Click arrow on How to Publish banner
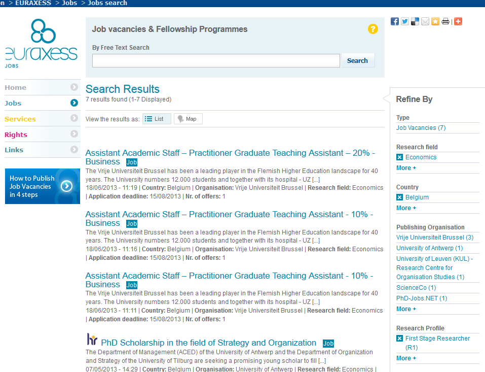 pos(66,186)
